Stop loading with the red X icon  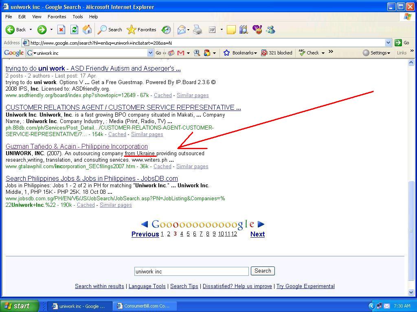point(61,30)
